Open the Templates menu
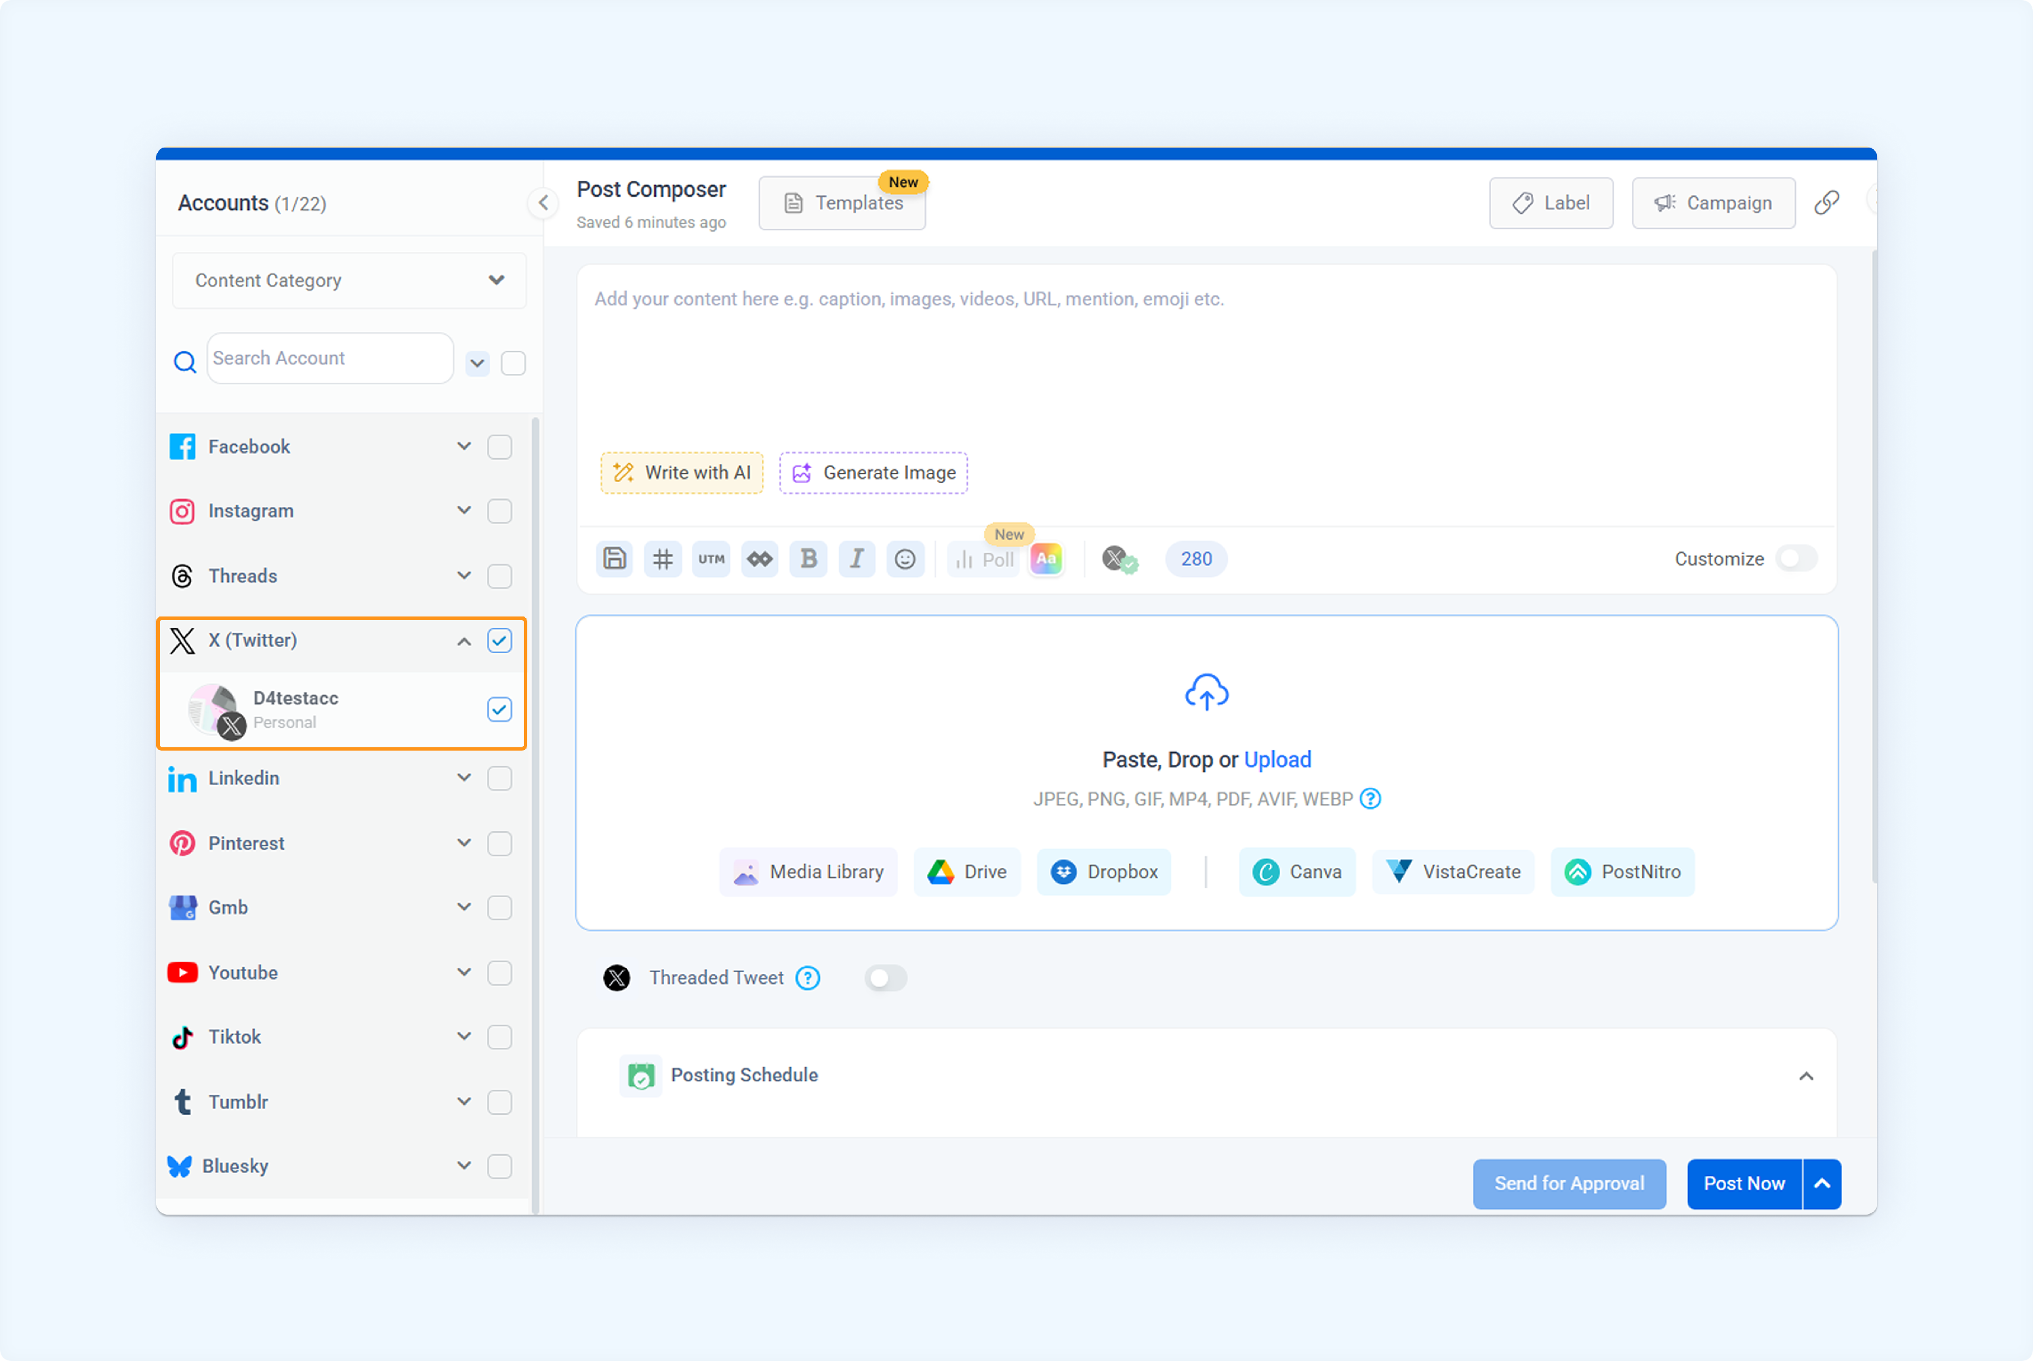 [x=842, y=203]
